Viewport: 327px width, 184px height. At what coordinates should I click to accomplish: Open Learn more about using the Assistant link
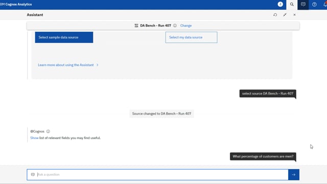(66, 65)
